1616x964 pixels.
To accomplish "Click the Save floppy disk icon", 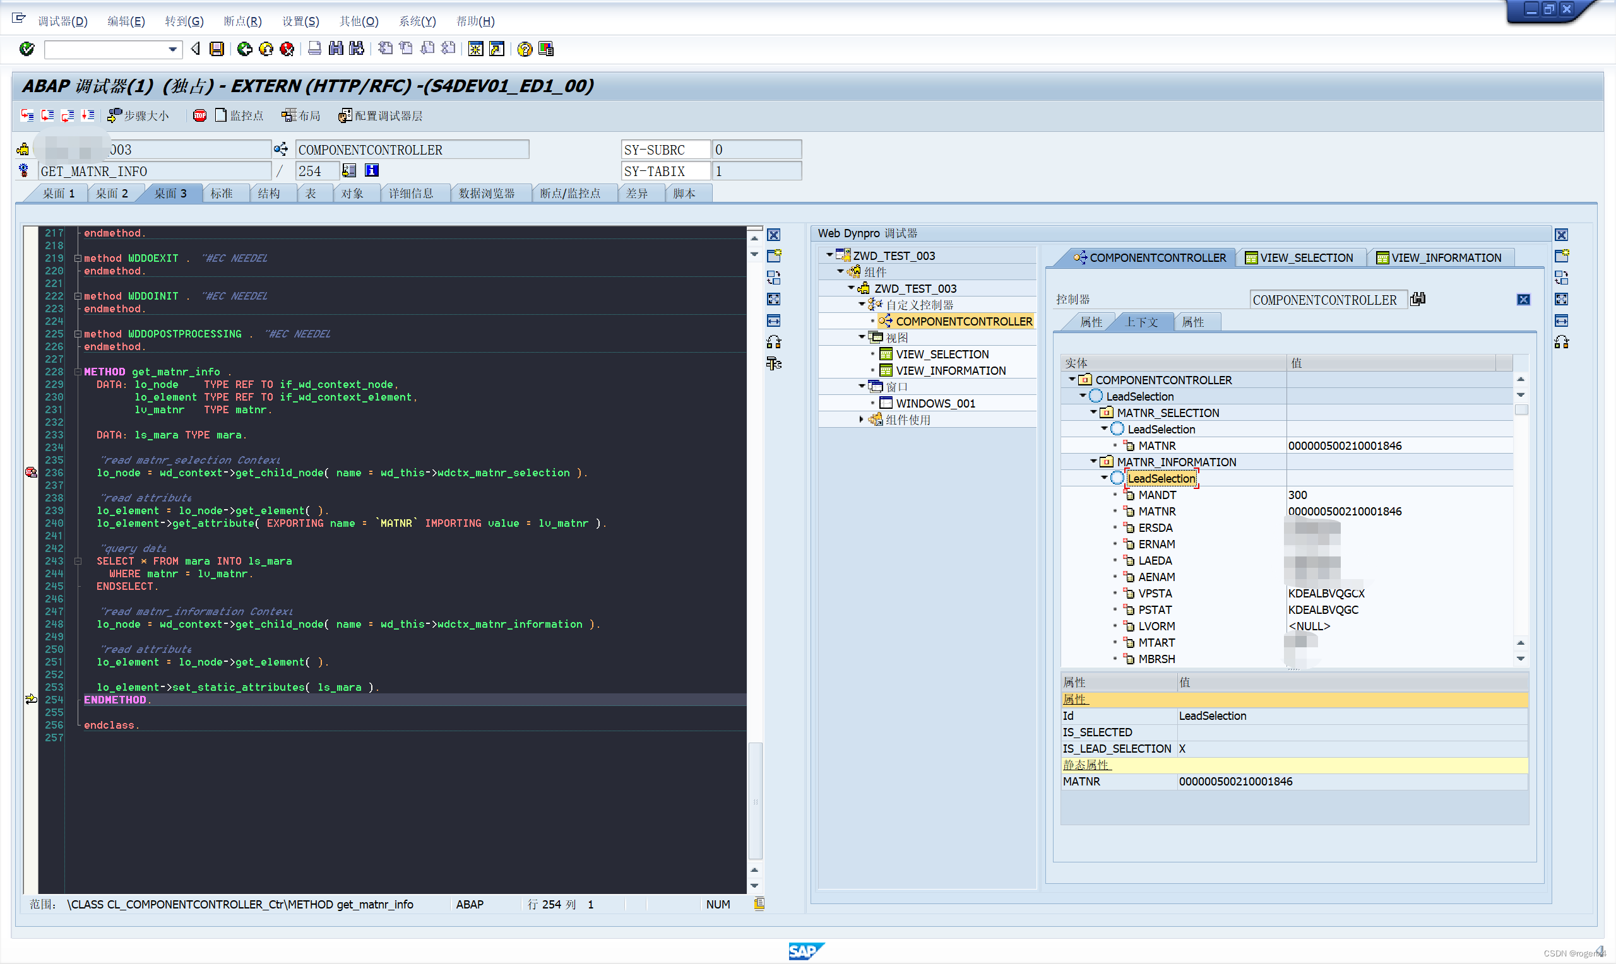I will click(x=217, y=49).
